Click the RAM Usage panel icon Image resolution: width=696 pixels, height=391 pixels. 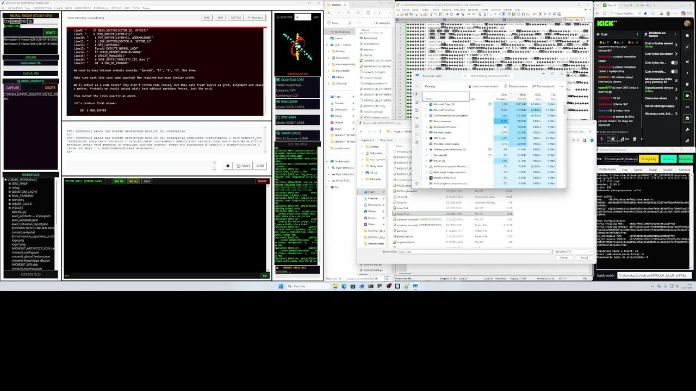coord(278,102)
